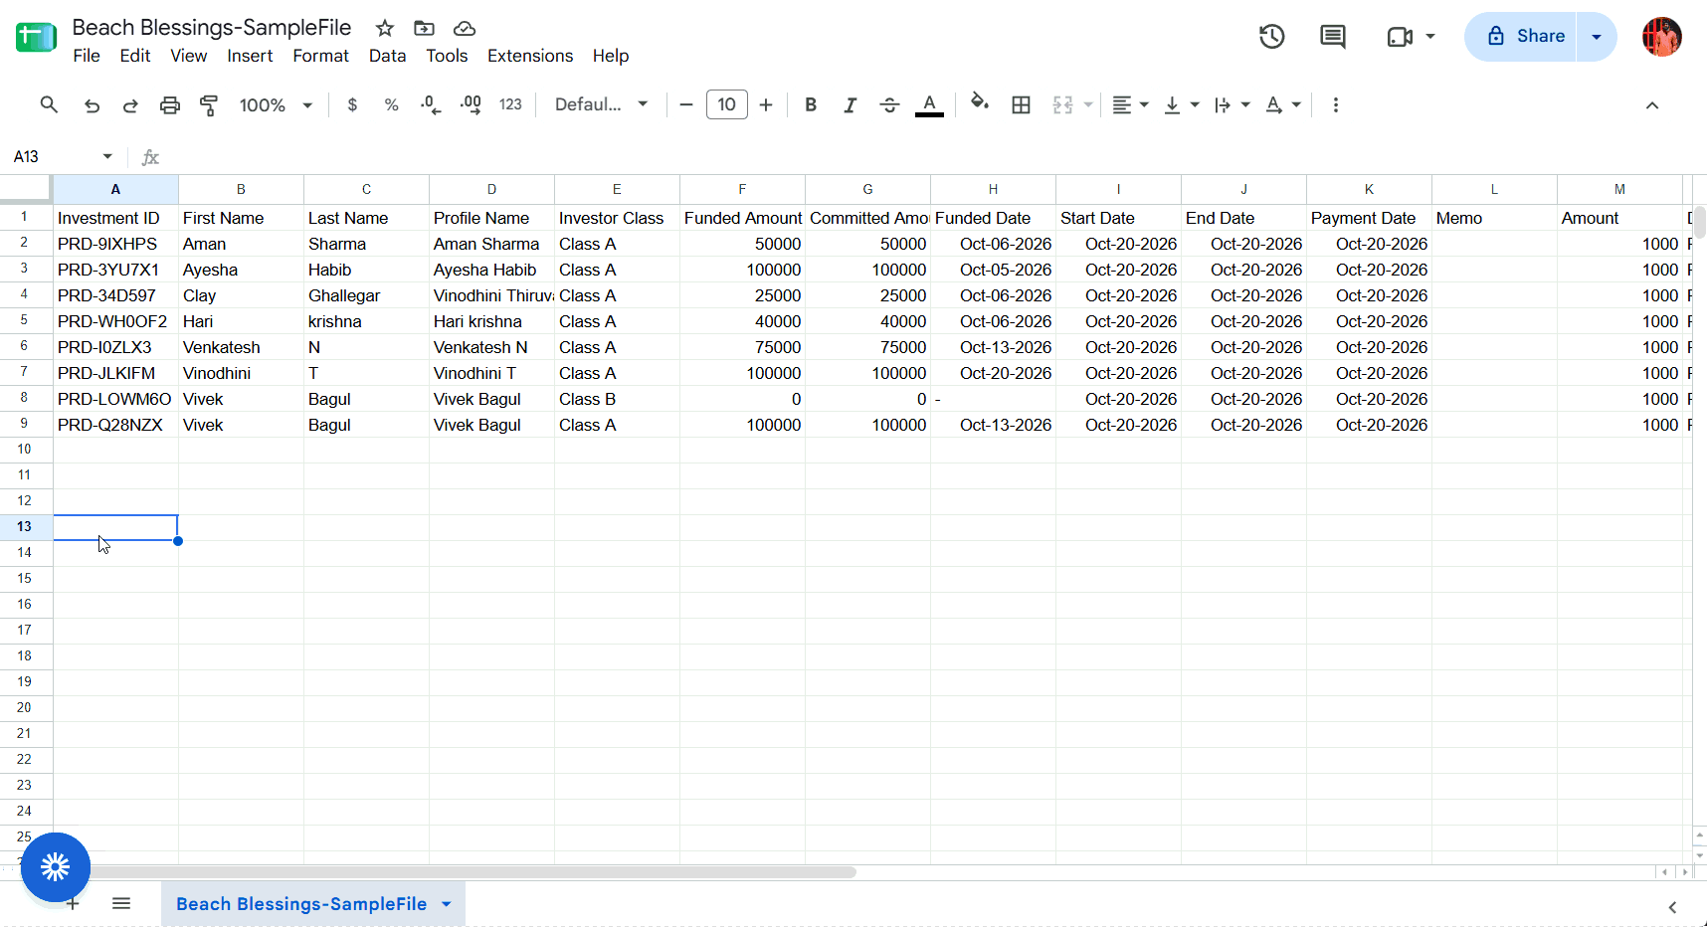This screenshot has height=927, width=1707.
Task: Open the comments icon
Action: pos(1332,37)
